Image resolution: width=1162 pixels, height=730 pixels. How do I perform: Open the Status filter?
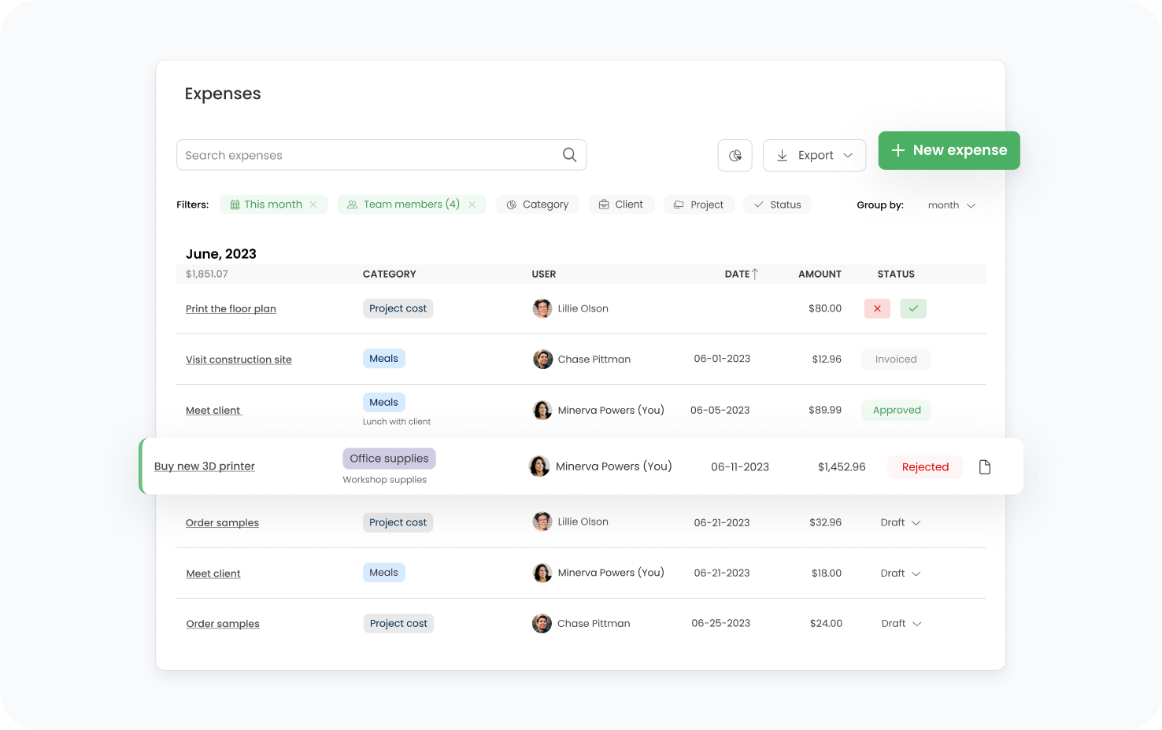777,205
